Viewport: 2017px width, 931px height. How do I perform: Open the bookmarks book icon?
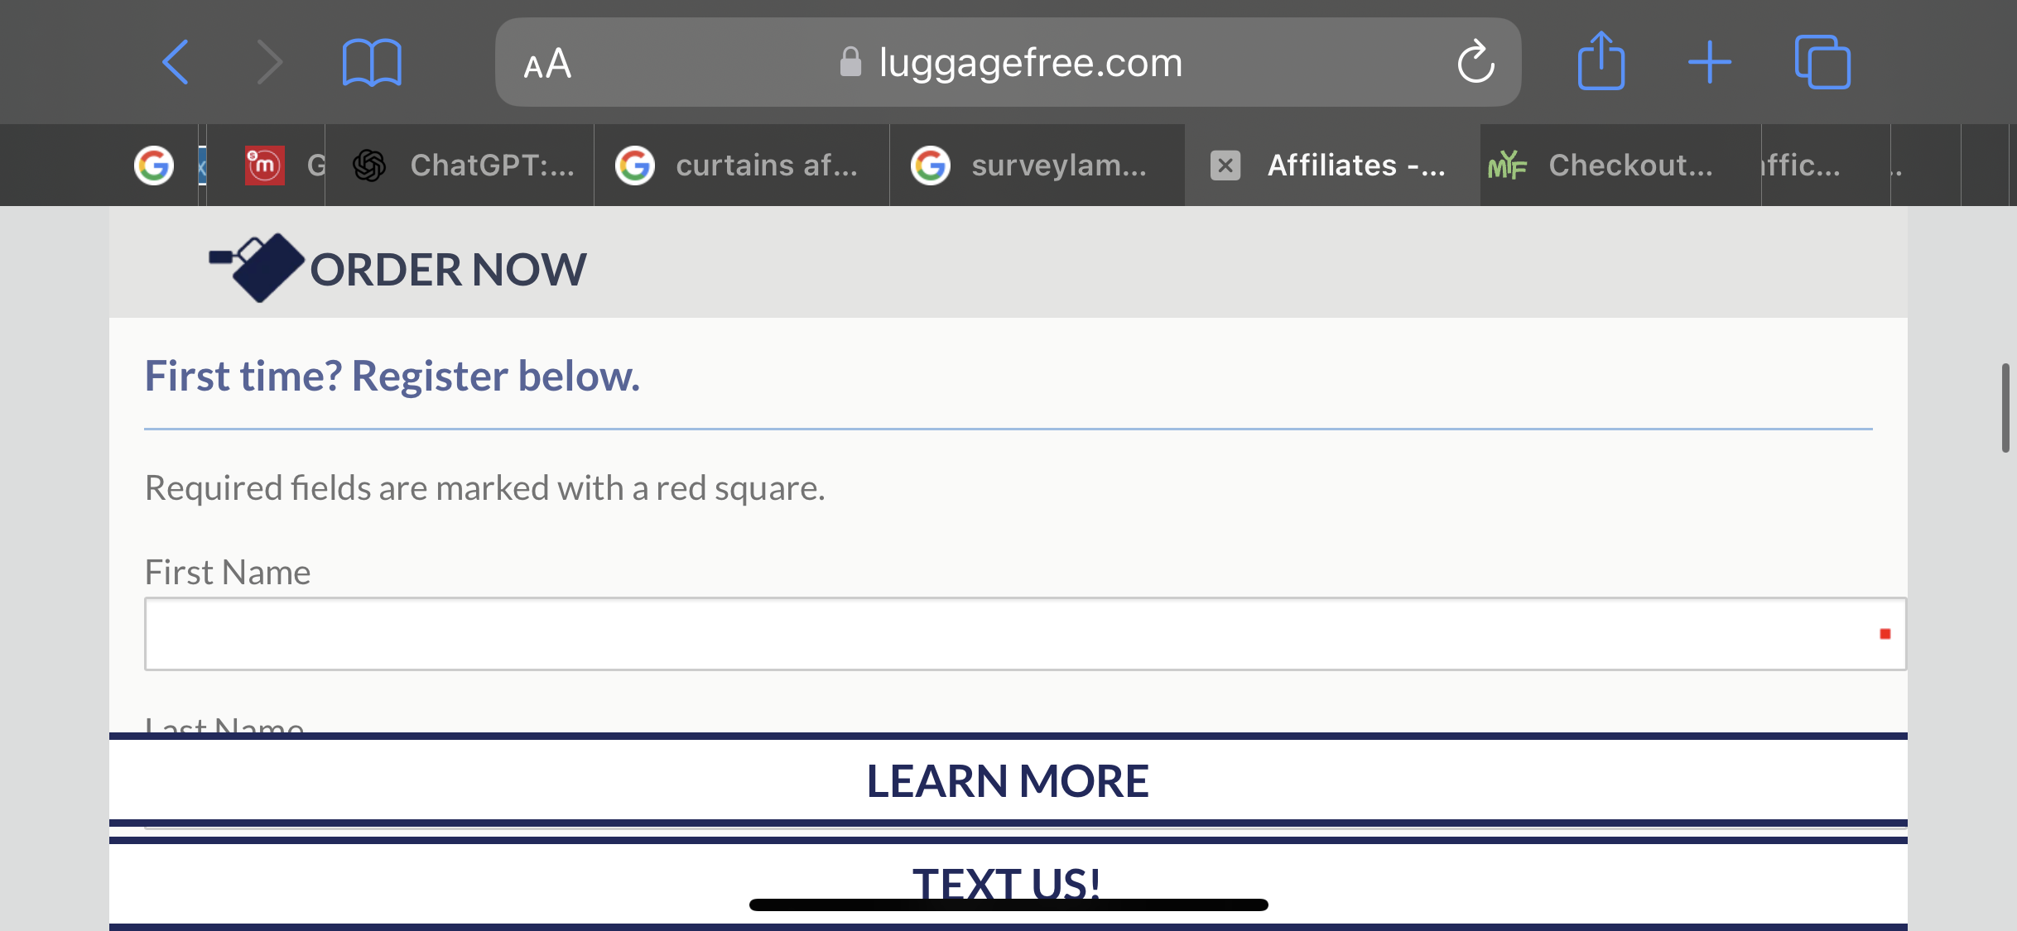[372, 62]
